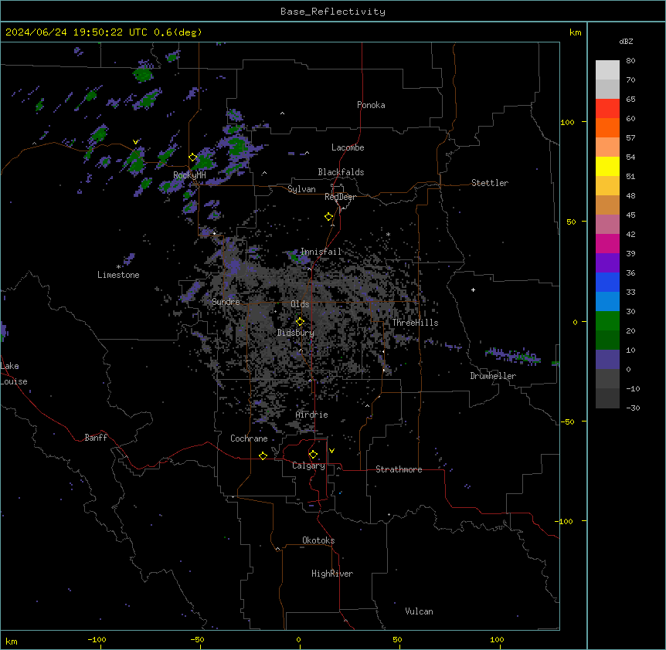
Task: Click the 0.6(deg) elevation angle text
Action: (178, 32)
